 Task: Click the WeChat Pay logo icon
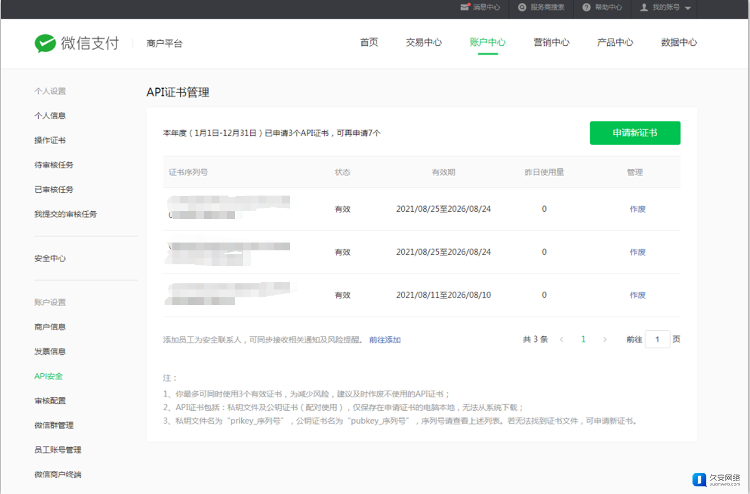point(45,43)
